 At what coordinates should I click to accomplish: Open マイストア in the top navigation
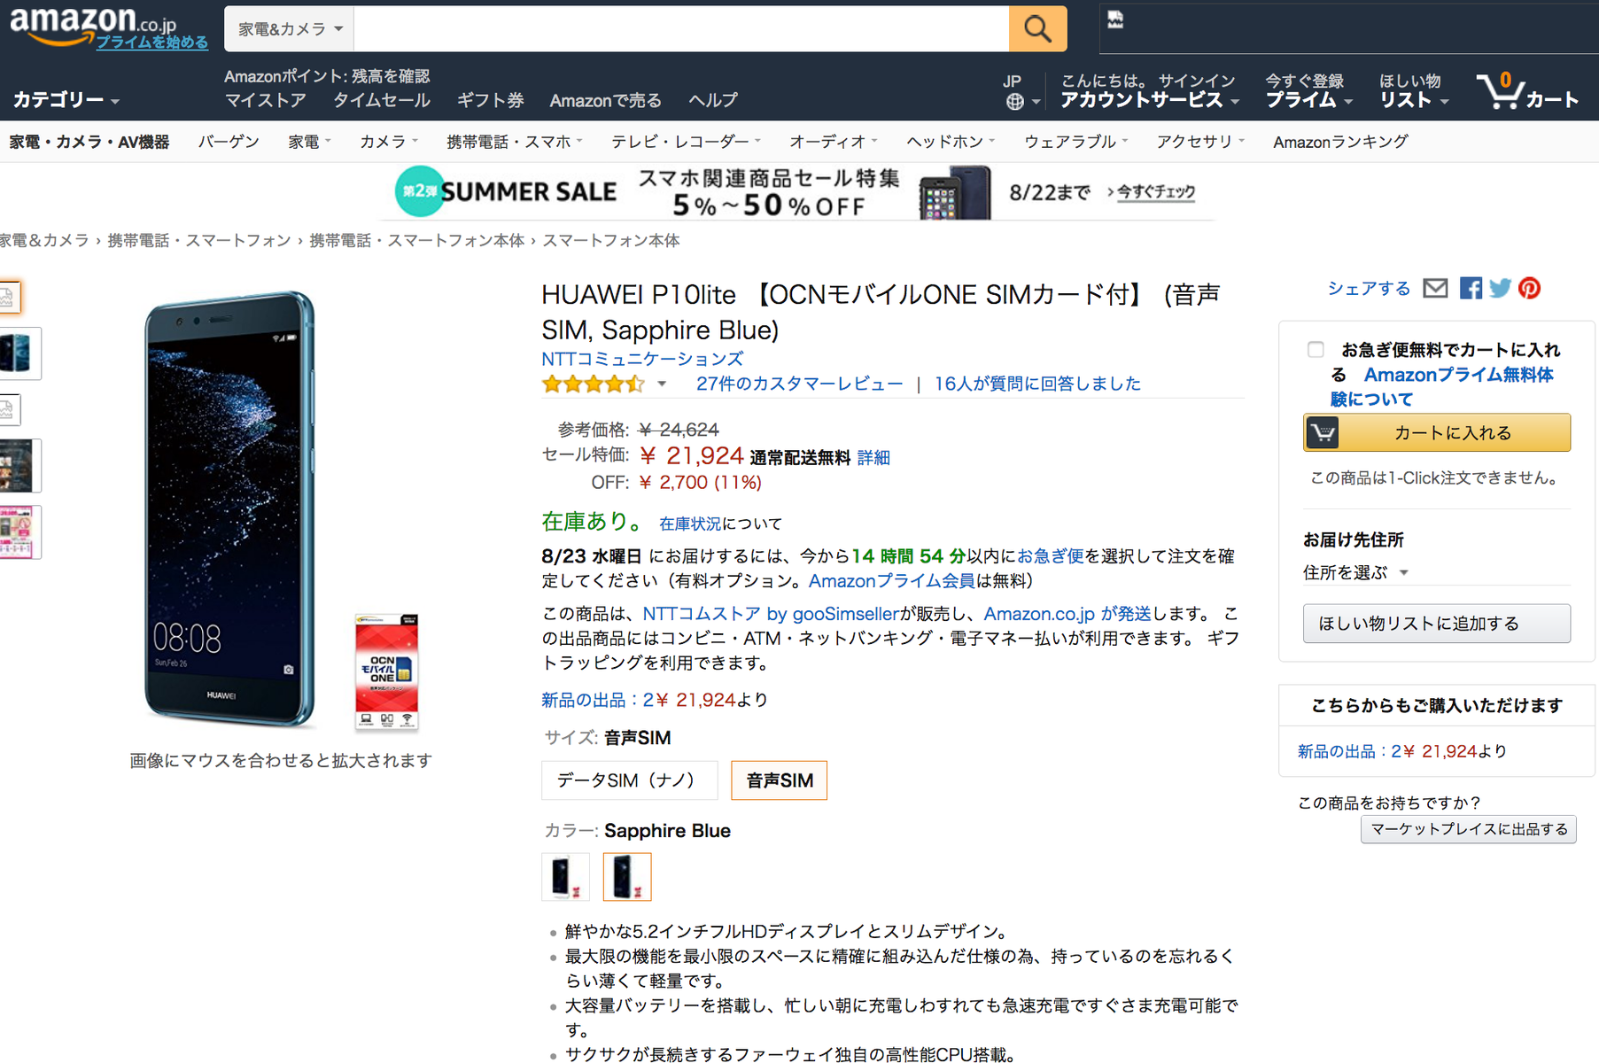tap(265, 100)
